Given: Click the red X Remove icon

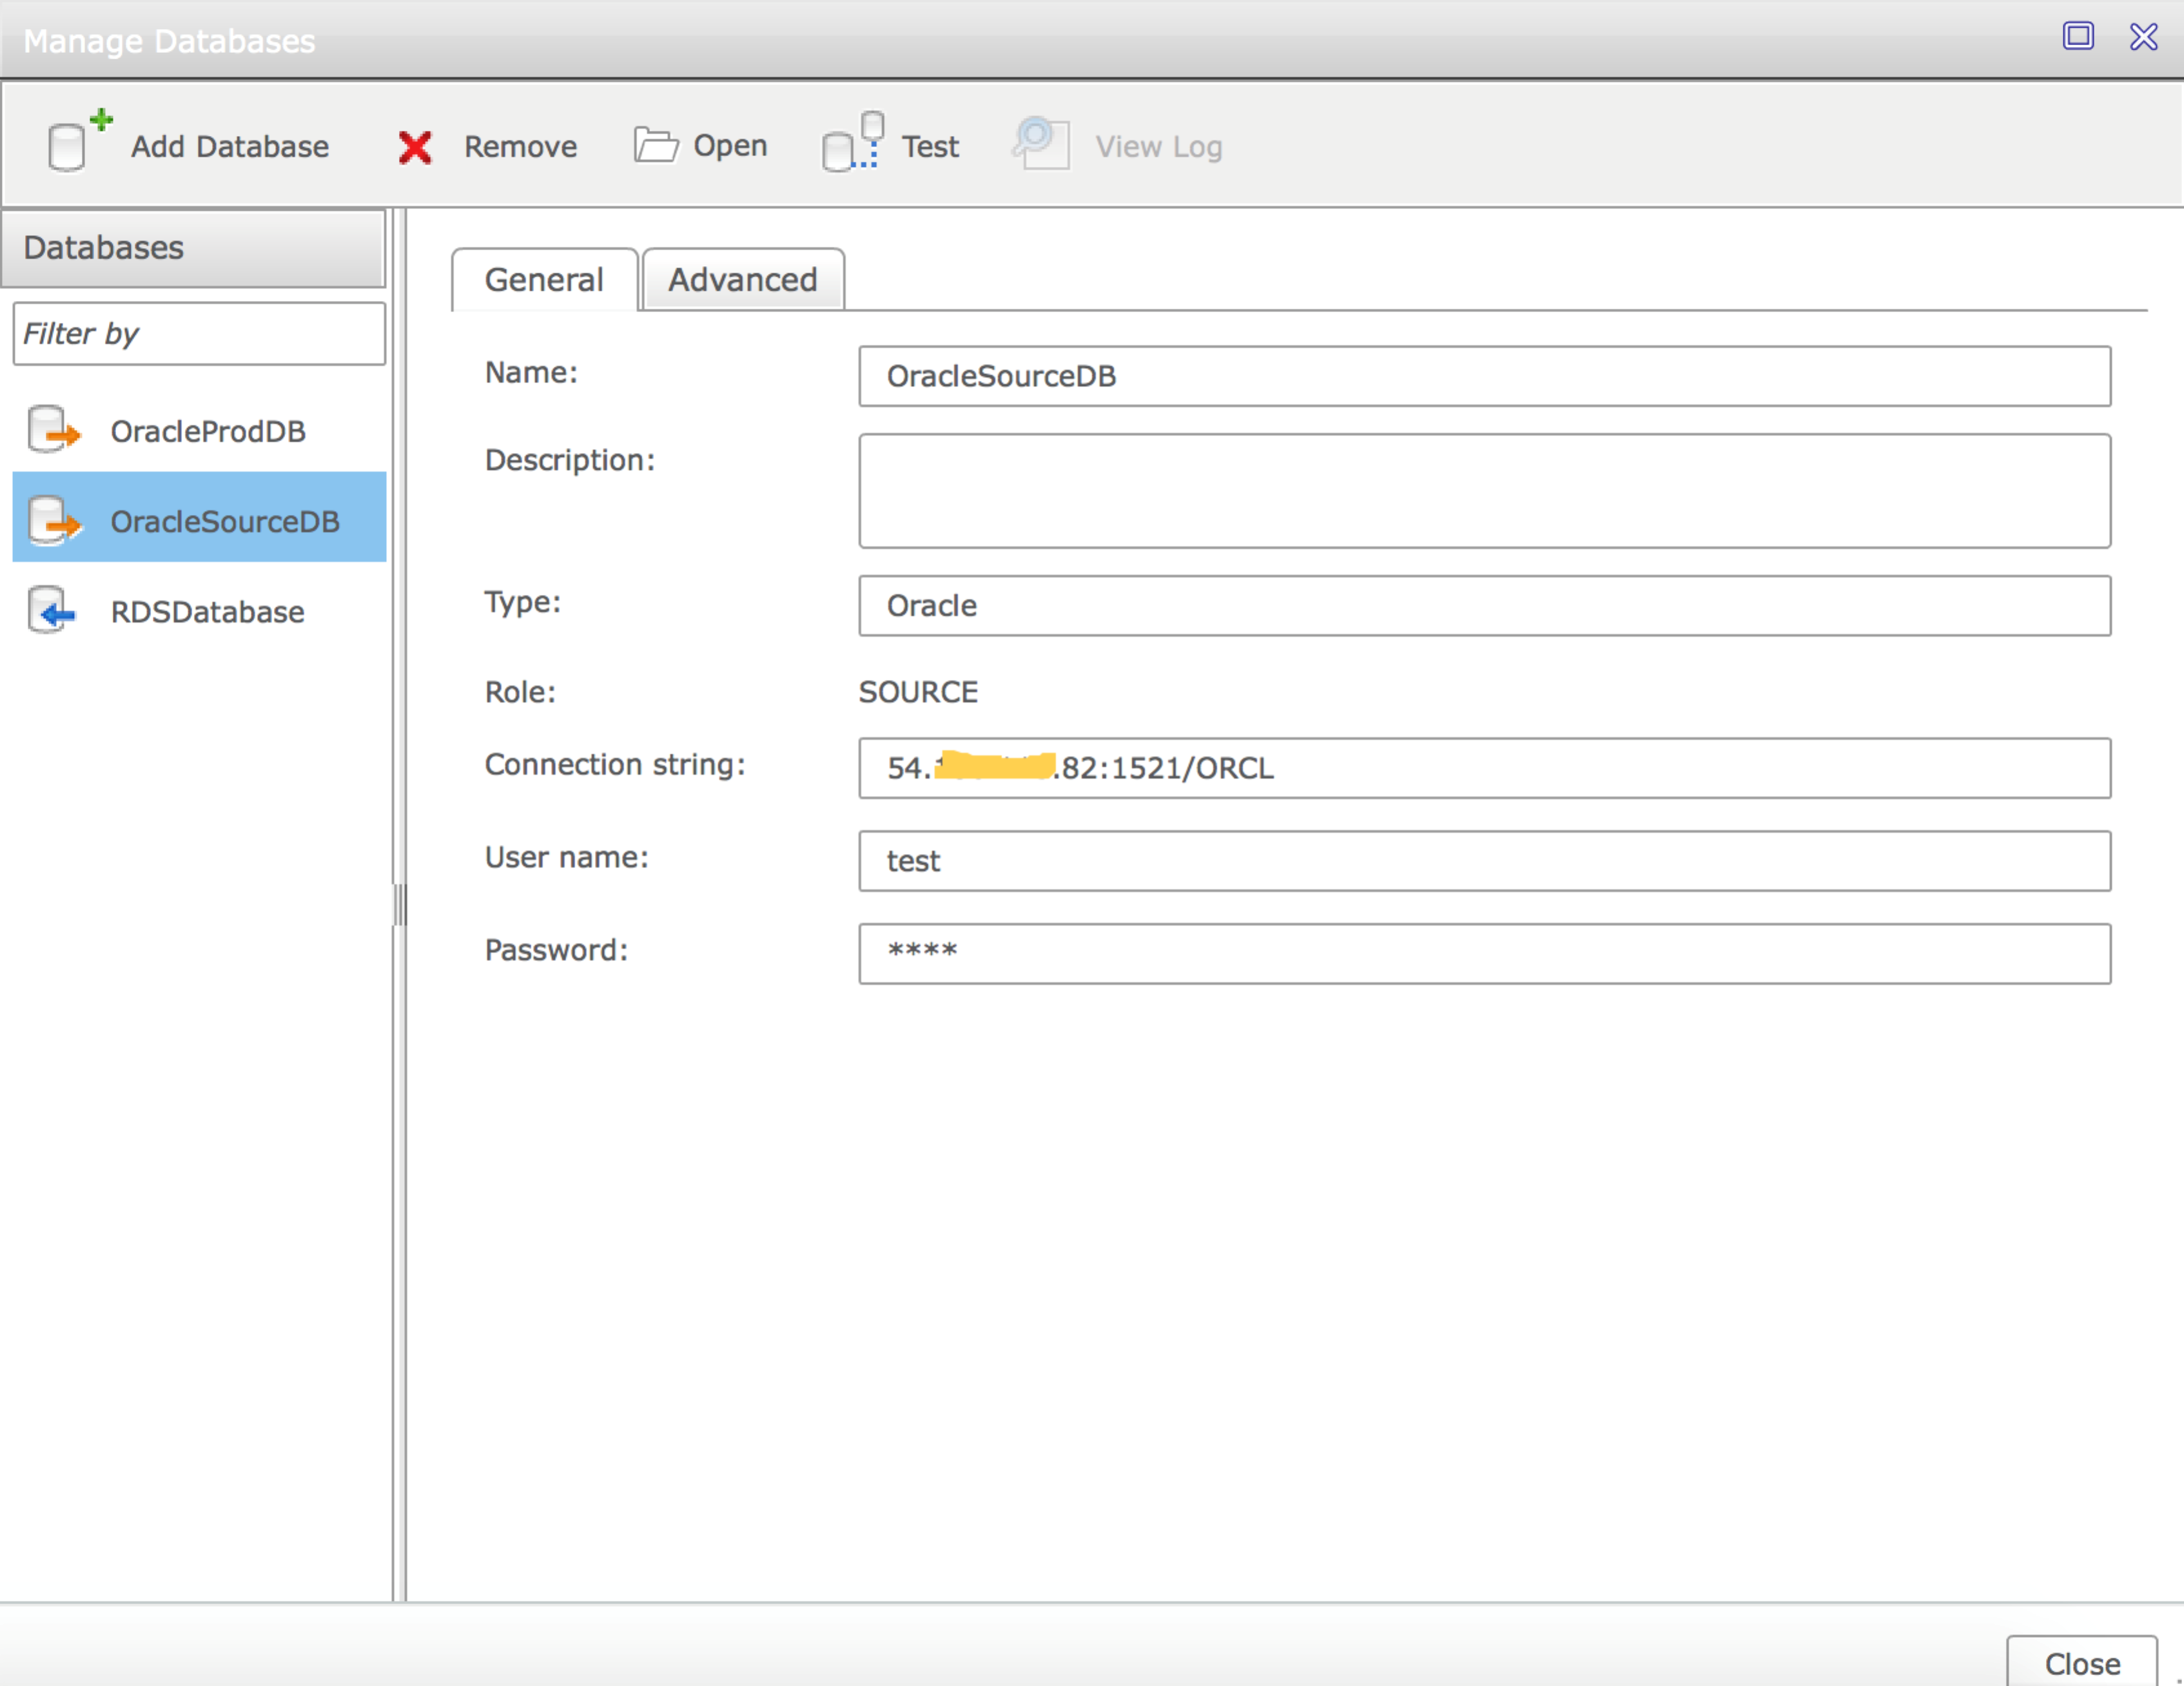Looking at the screenshot, I should click(x=414, y=148).
